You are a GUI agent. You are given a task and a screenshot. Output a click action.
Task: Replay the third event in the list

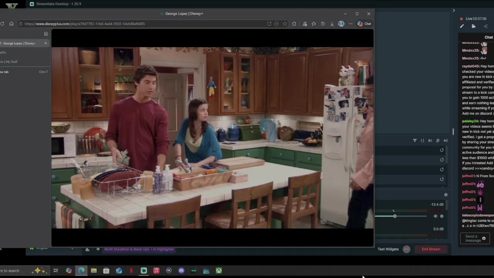442,170
